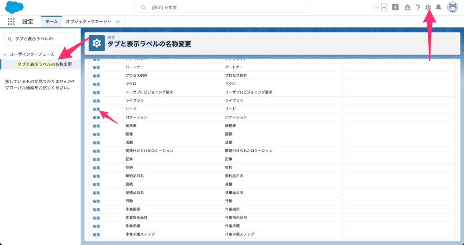Screen dimensions: 464x245
Task: Click 編集 for the 画像 row
Action: (97, 134)
